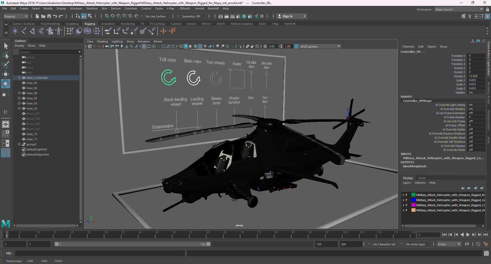Expand Main_Controller in the Outliner
The height and width of the screenshot is (264, 491).
19,78
